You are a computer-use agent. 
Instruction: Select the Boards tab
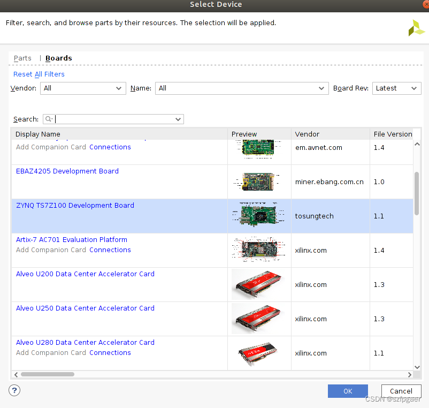[x=58, y=58]
